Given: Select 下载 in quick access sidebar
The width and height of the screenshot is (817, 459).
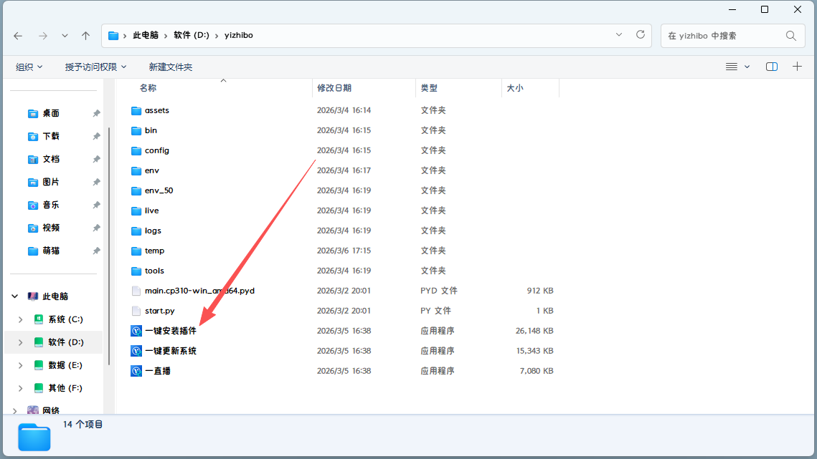Looking at the screenshot, I should (51, 136).
